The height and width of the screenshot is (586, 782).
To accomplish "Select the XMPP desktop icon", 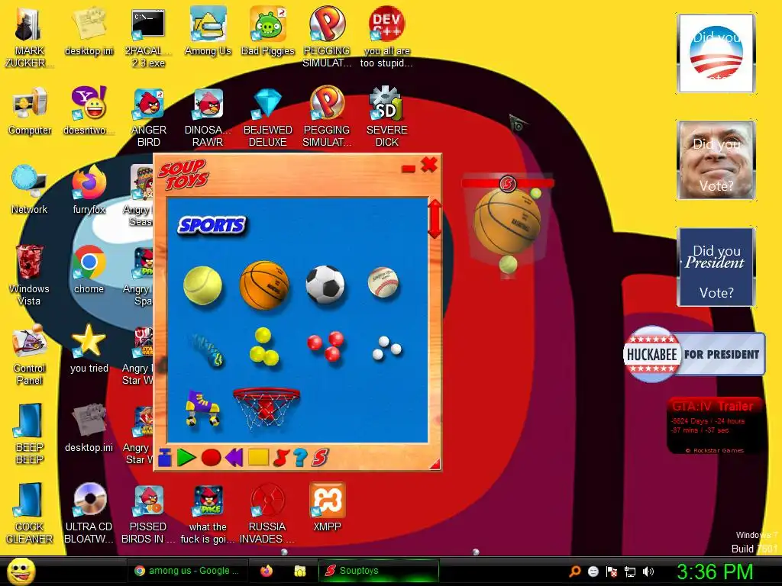I will click(x=327, y=507).
